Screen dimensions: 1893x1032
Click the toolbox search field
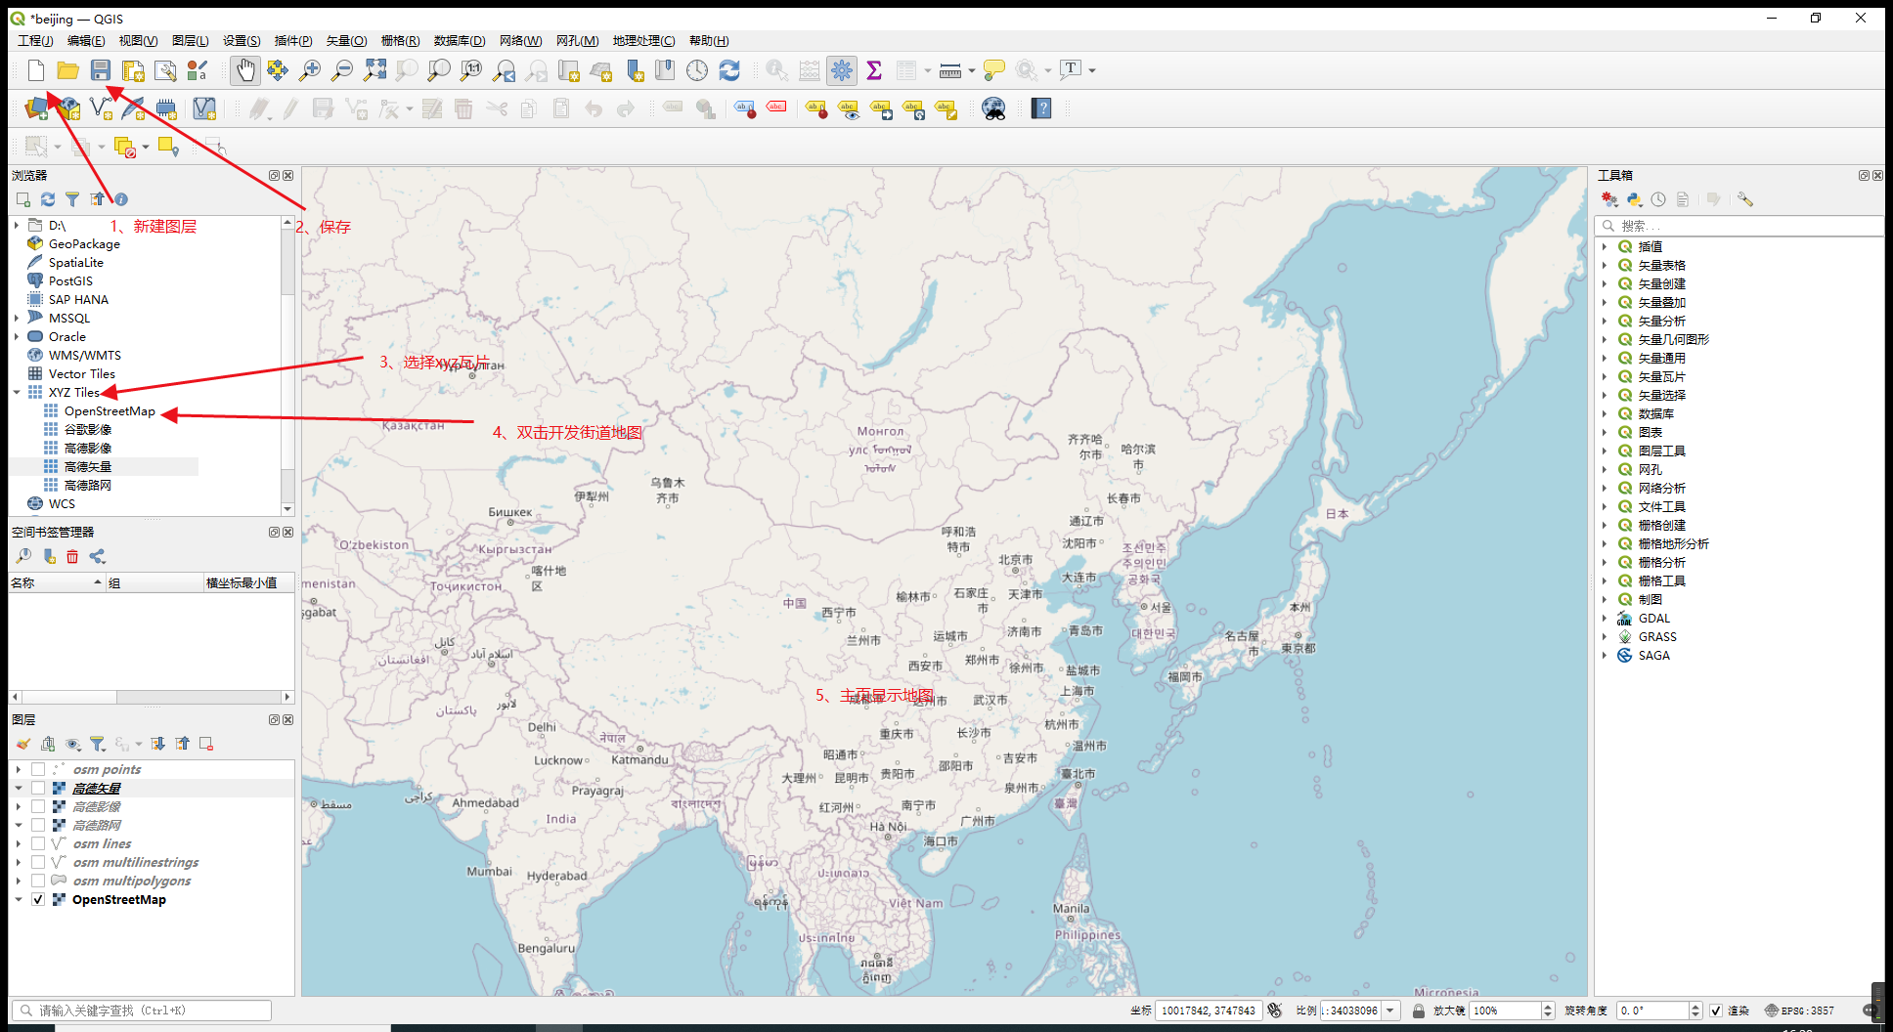point(1739,226)
